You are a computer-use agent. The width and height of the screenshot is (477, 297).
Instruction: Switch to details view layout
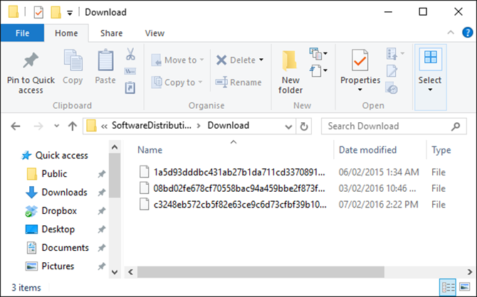tap(449, 288)
